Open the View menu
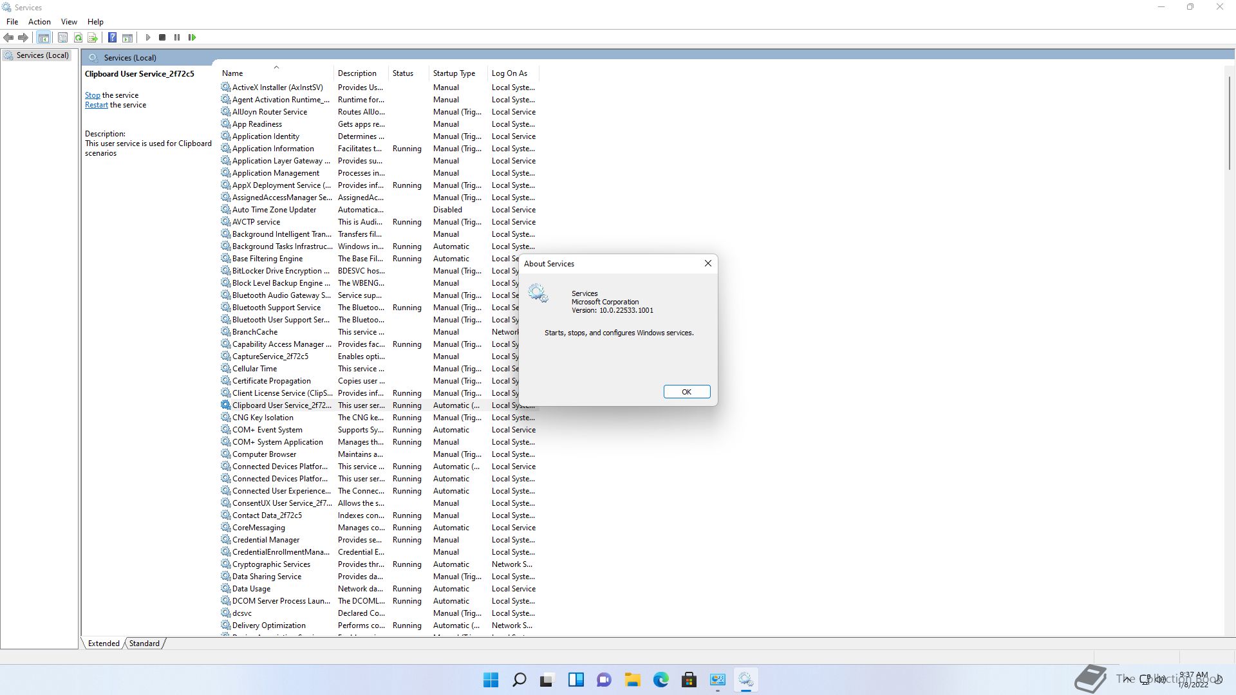 click(x=69, y=21)
